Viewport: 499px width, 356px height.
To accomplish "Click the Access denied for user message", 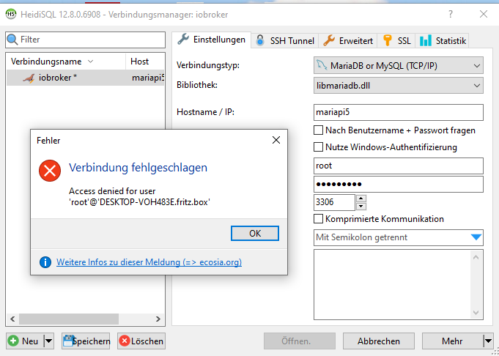I will click(139, 196).
